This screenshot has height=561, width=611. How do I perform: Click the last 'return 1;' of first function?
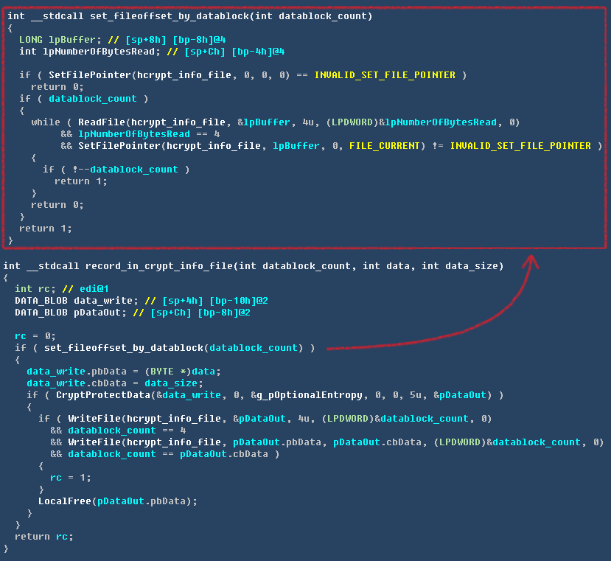tap(45, 228)
